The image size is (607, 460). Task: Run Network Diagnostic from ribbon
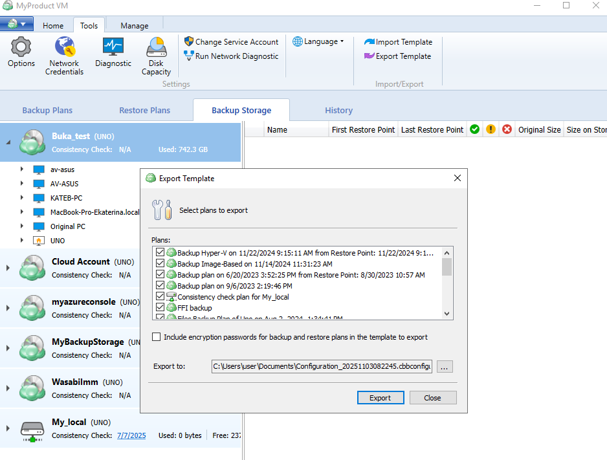point(231,56)
